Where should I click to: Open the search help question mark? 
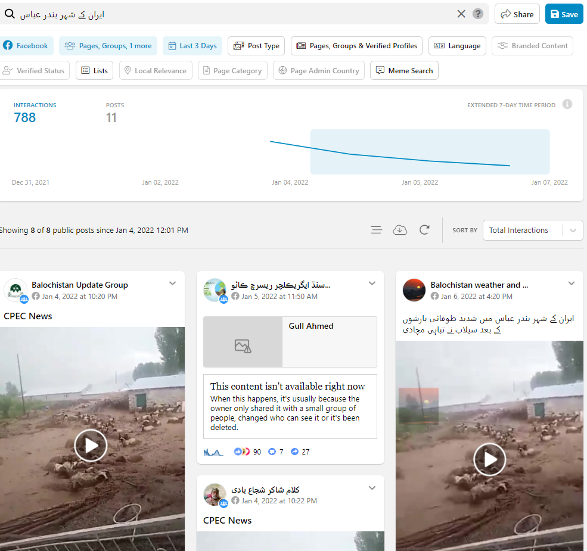click(478, 14)
